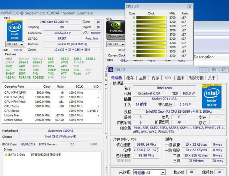Viewport: 229px width, 176px height.
Task: Select the Uncore Status row
Action: tap(52, 120)
